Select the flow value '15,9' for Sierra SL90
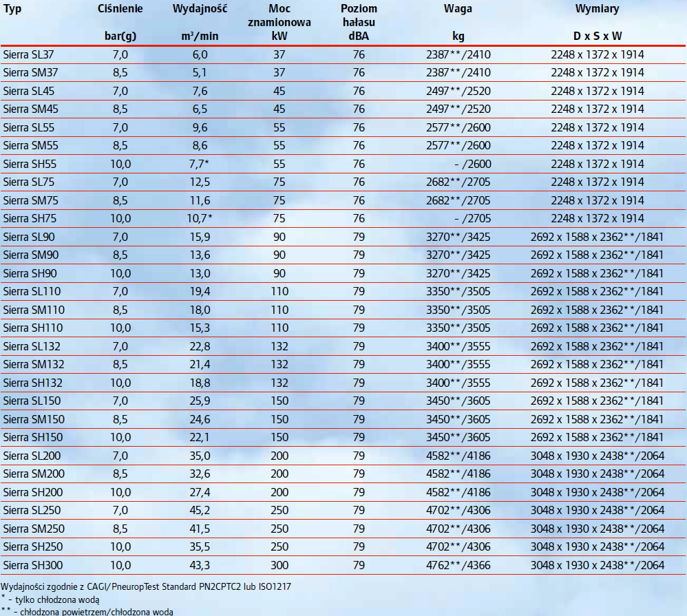This screenshot has width=687, height=616. click(200, 237)
